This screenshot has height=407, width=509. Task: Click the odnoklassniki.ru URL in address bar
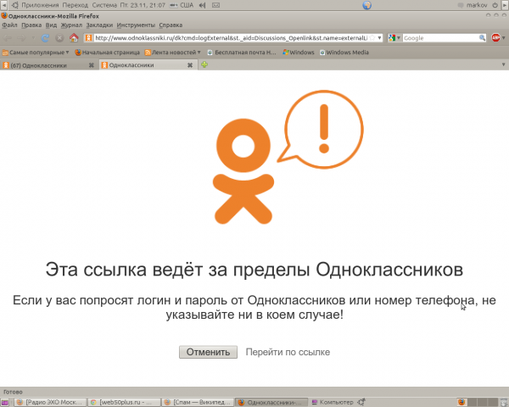[231, 38]
